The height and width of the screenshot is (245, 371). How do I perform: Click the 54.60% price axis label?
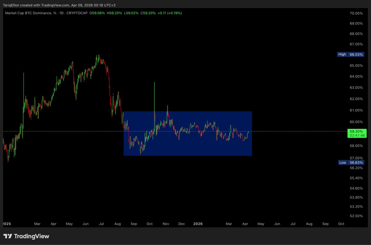(356, 188)
